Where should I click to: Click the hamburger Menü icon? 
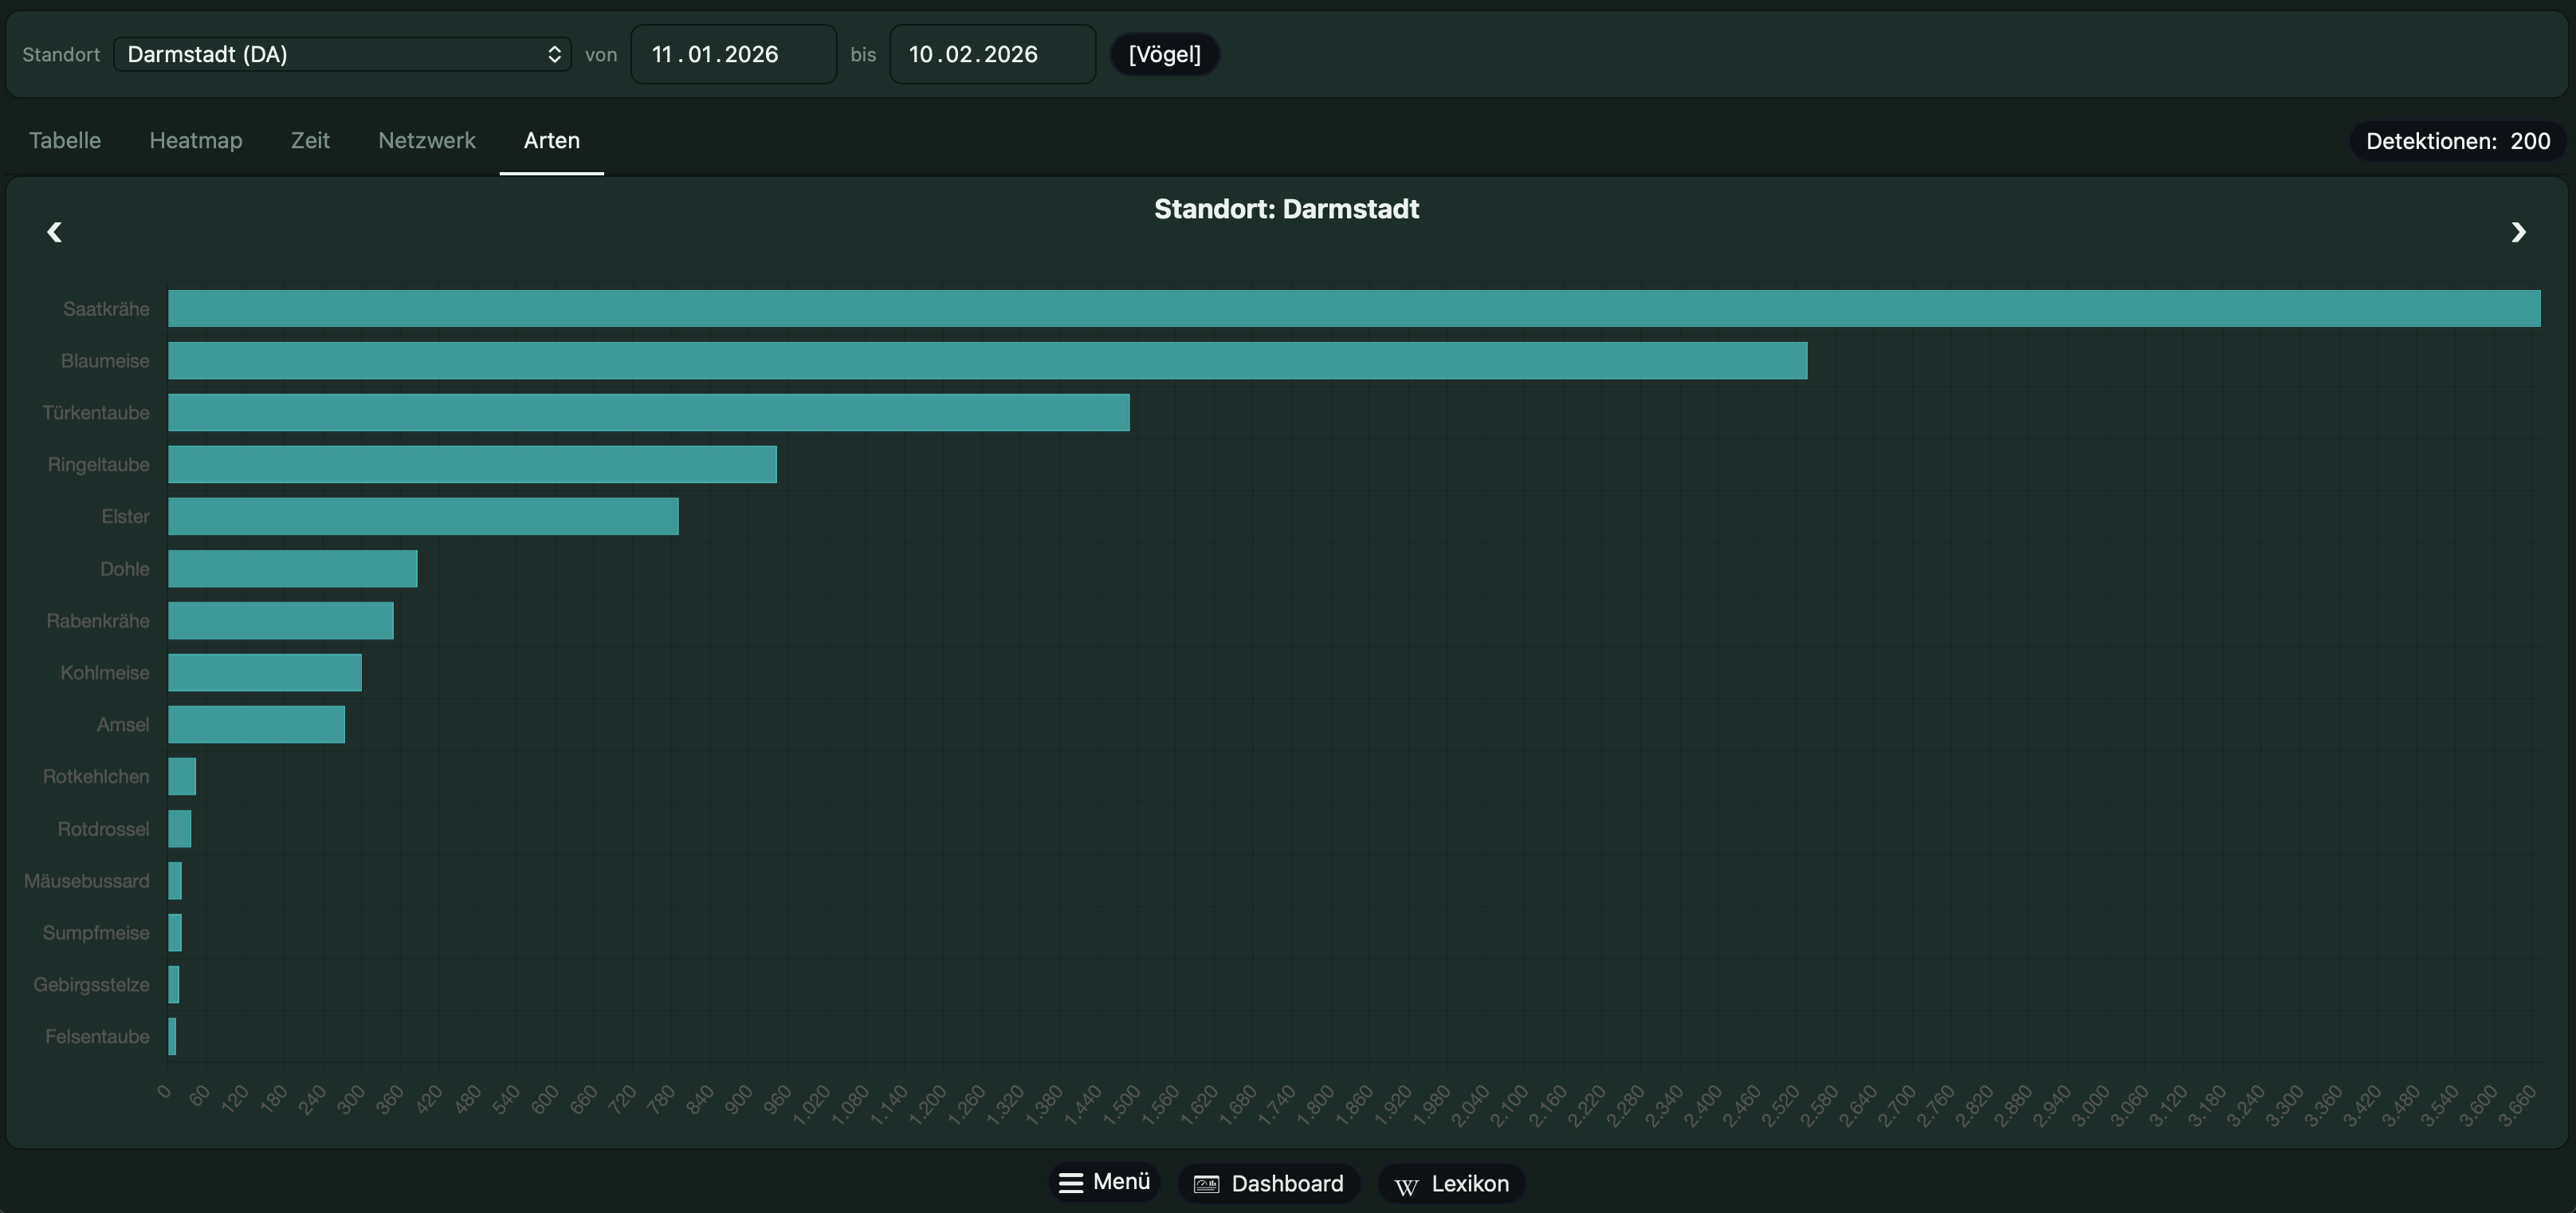point(1071,1183)
